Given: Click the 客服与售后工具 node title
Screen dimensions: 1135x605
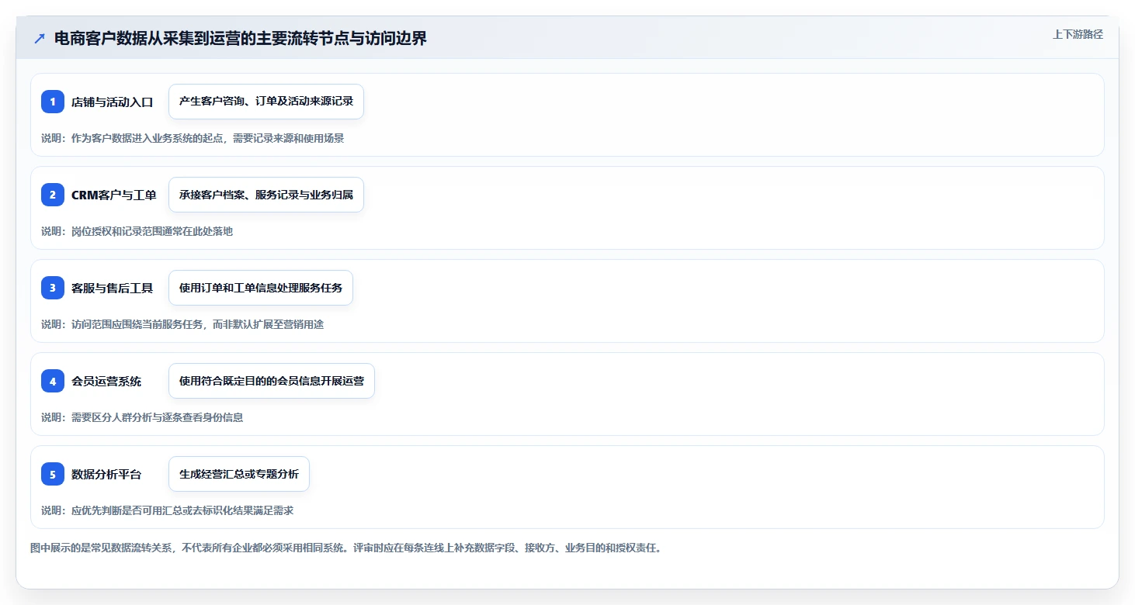Looking at the screenshot, I should point(113,288).
